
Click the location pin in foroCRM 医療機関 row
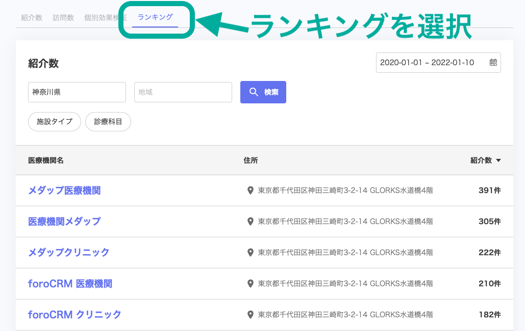pyautogui.click(x=250, y=284)
